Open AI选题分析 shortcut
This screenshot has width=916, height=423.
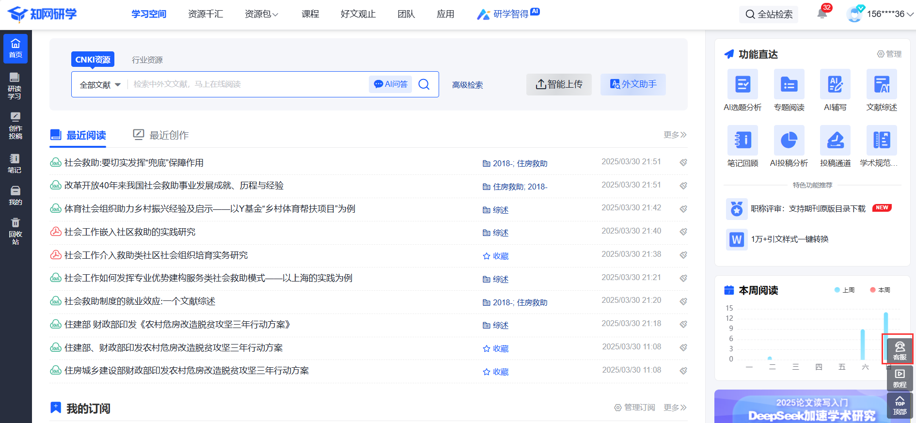coord(742,91)
